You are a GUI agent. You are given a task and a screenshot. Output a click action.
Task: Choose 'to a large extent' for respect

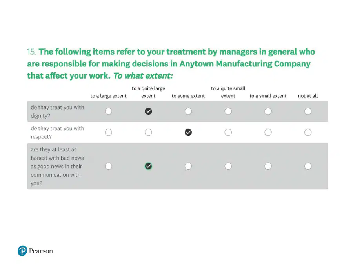[109, 132]
